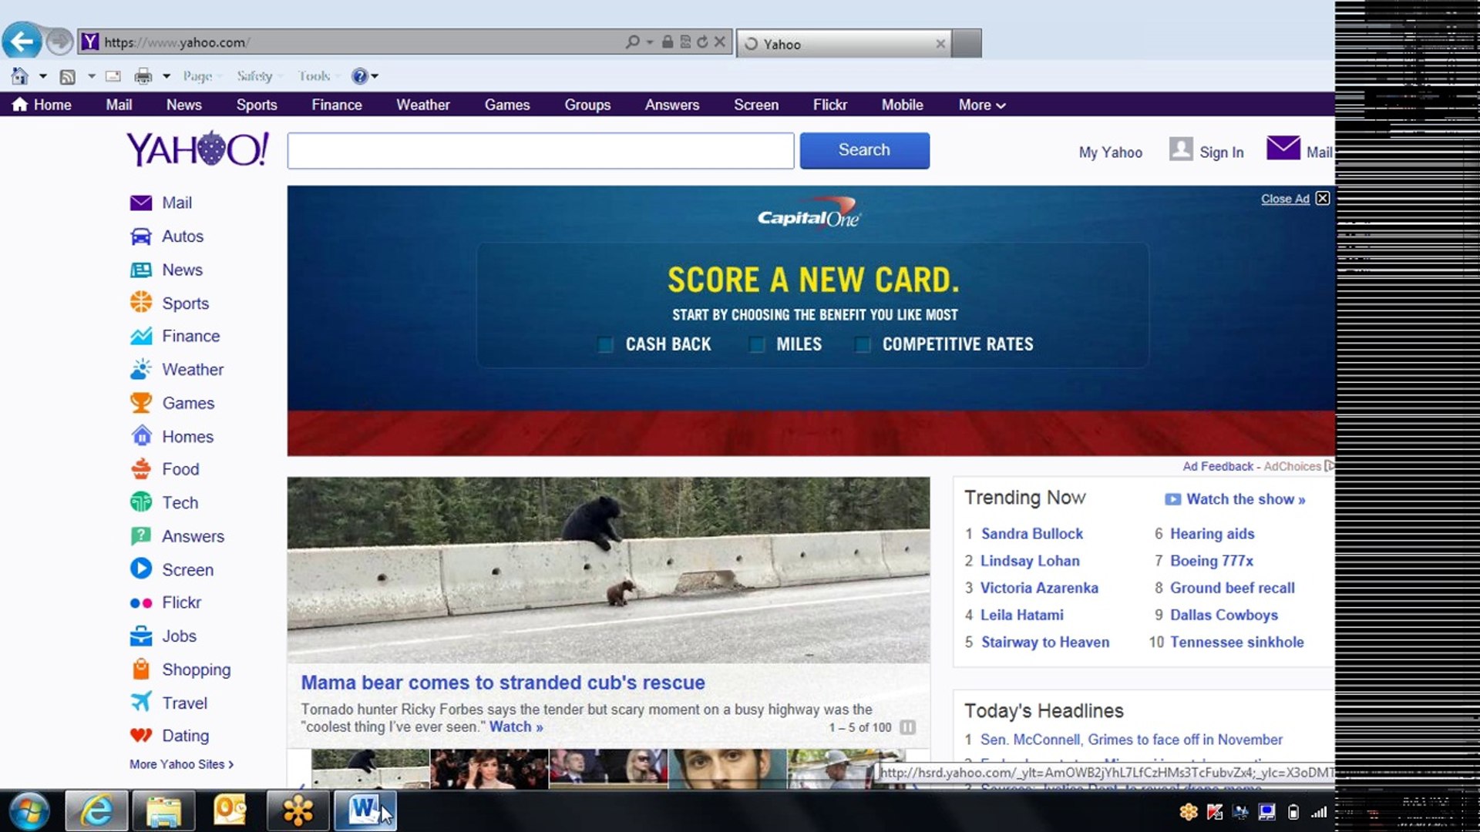Open the Home icon dropdown arrow
This screenshot has width=1480, height=832.
tap(43, 76)
